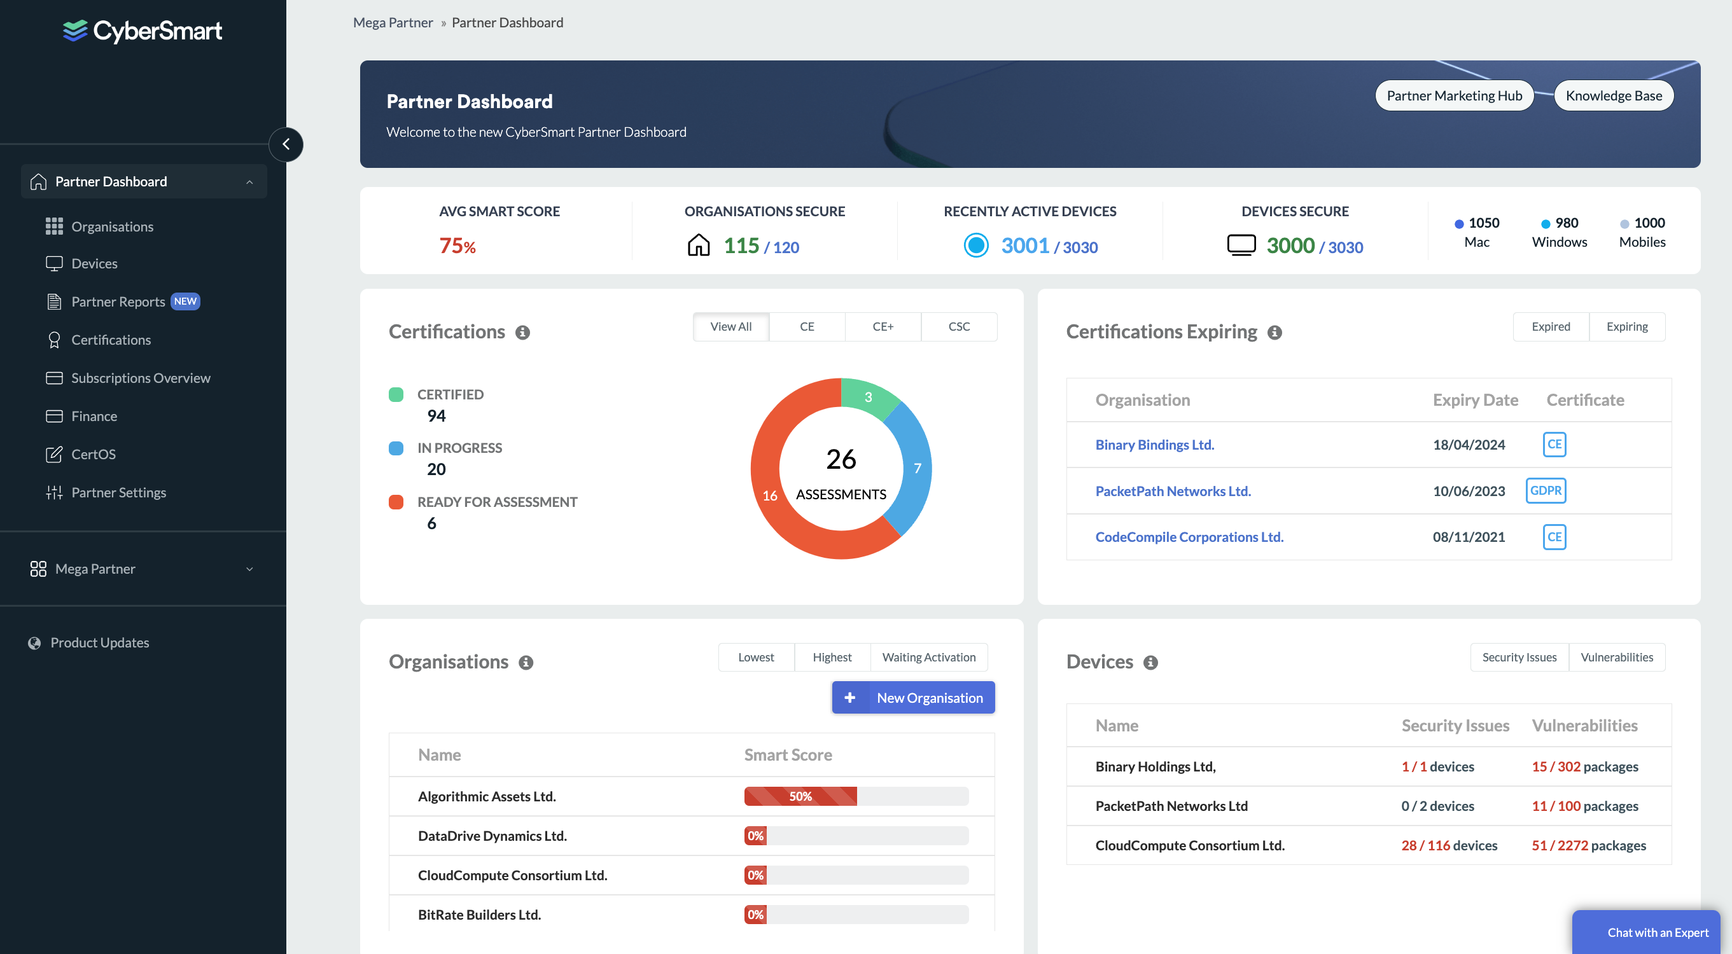Screen dimensions: 1732x954
Task: Show Waiting Activation organisations
Action: pos(928,657)
